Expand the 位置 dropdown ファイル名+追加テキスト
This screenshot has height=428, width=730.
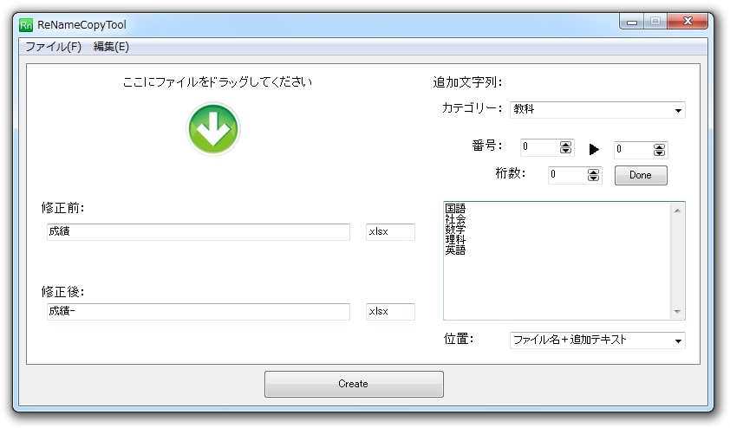pos(596,340)
